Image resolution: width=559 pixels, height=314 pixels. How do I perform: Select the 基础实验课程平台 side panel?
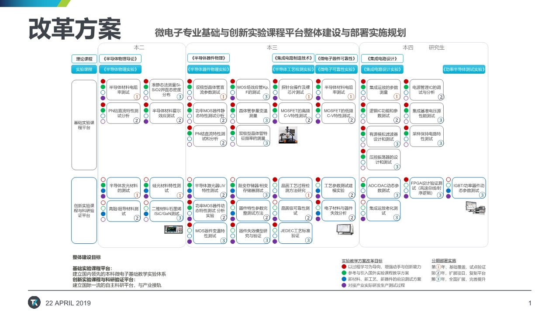84,125
